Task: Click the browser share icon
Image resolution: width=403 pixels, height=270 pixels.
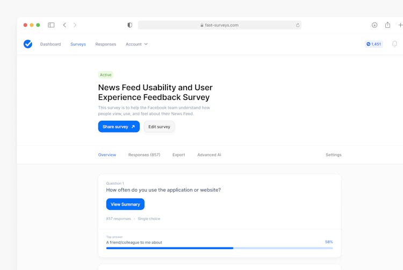Action: (387, 25)
